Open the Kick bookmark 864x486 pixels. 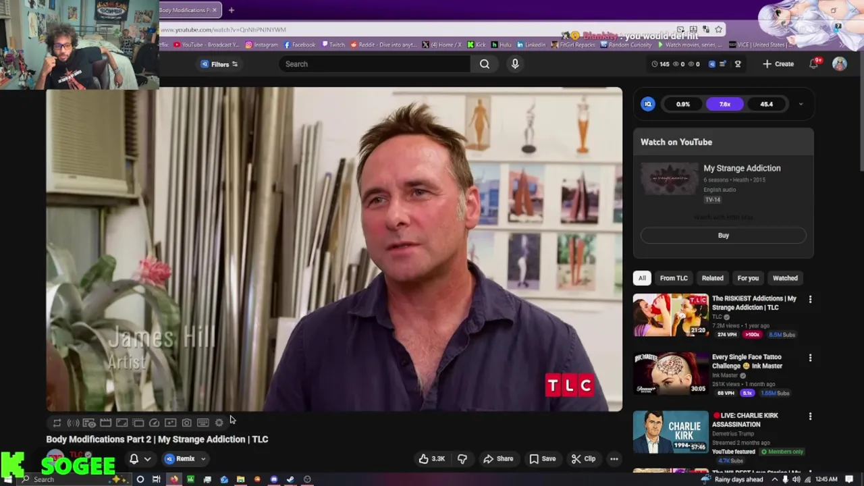477,45
